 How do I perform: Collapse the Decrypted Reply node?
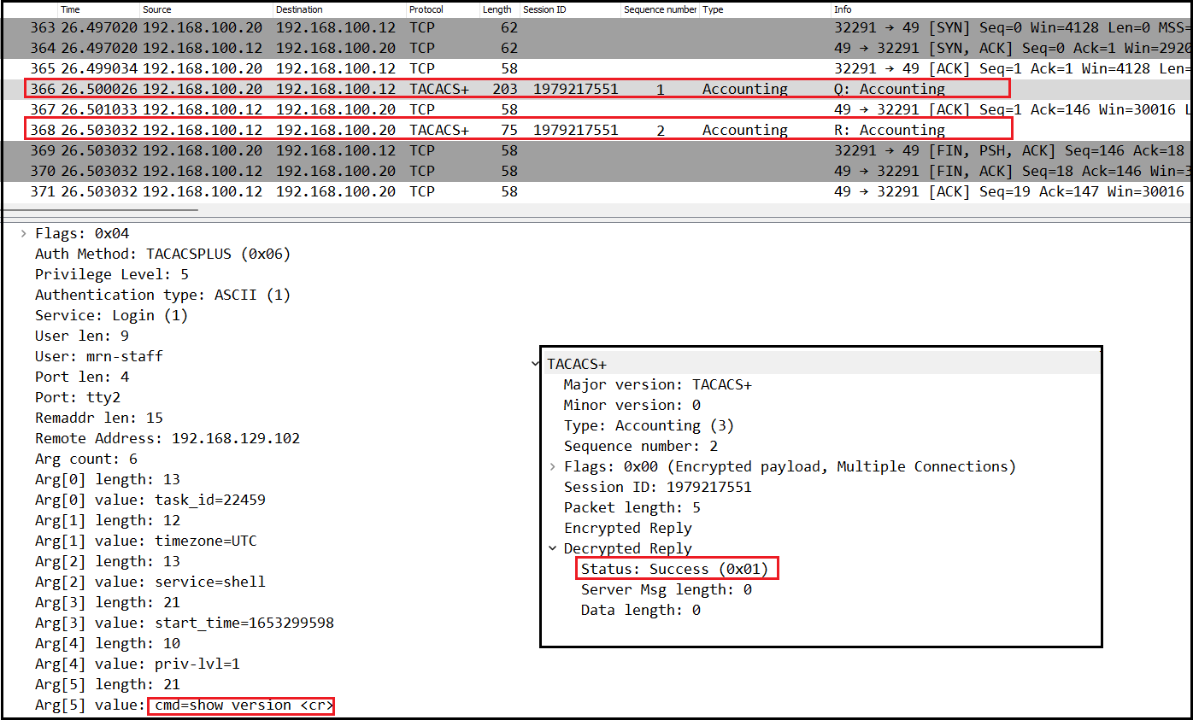(553, 549)
